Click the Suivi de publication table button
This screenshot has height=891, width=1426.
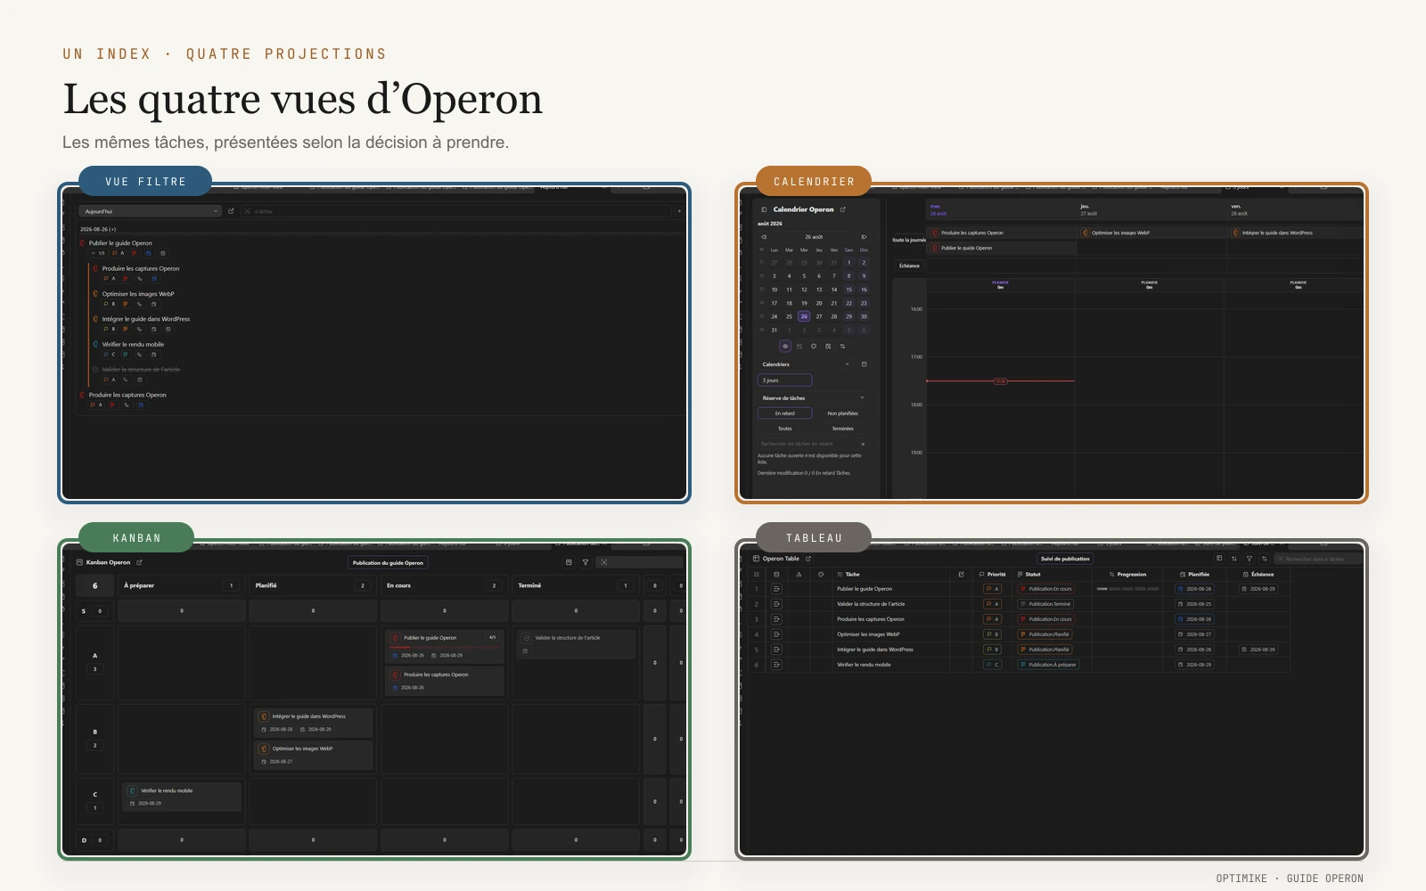pyautogui.click(x=1065, y=559)
